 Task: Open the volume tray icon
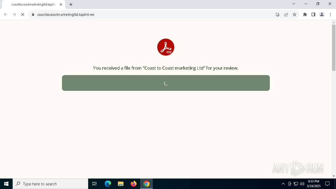(x=302, y=184)
